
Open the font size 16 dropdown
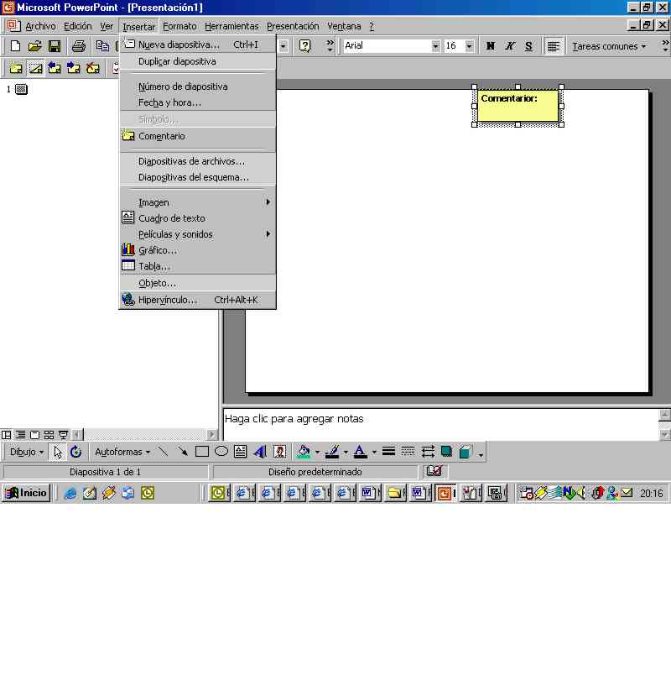(469, 46)
